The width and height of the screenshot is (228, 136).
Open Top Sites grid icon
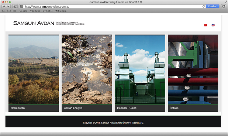pos(14,11)
